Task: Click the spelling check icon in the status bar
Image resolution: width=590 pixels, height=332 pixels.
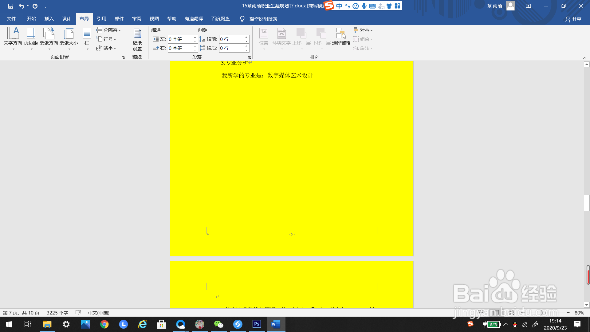Action: 78,313
